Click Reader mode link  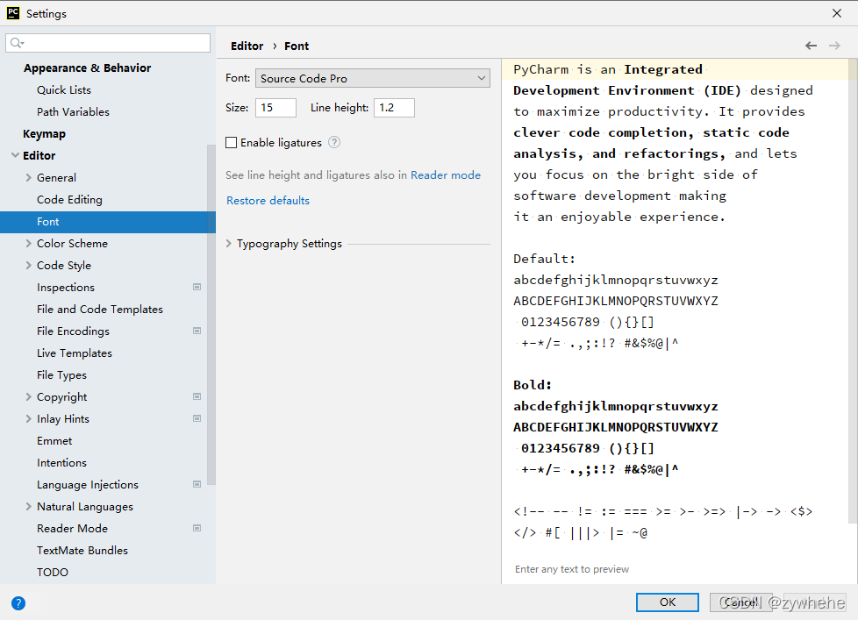pyautogui.click(x=446, y=175)
